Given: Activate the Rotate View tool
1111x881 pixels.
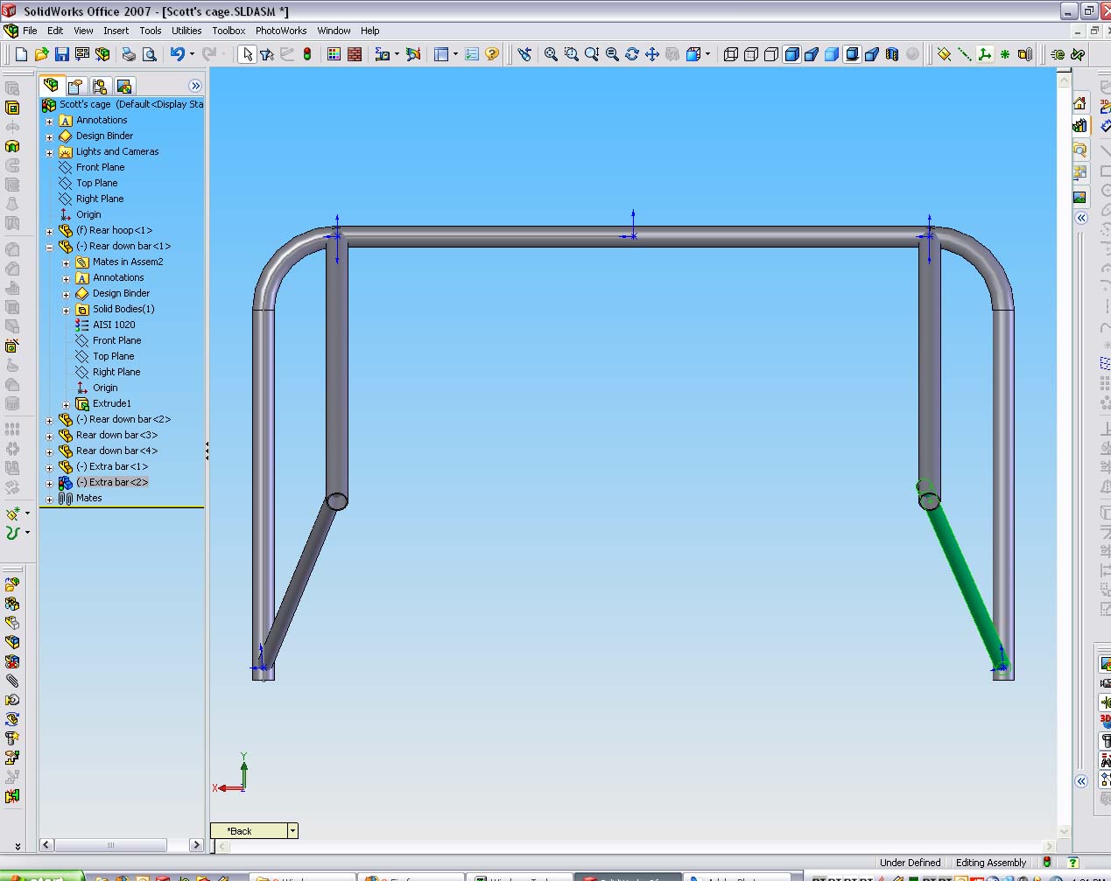Looking at the screenshot, I should pyautogui.click(x=632, y=54).
